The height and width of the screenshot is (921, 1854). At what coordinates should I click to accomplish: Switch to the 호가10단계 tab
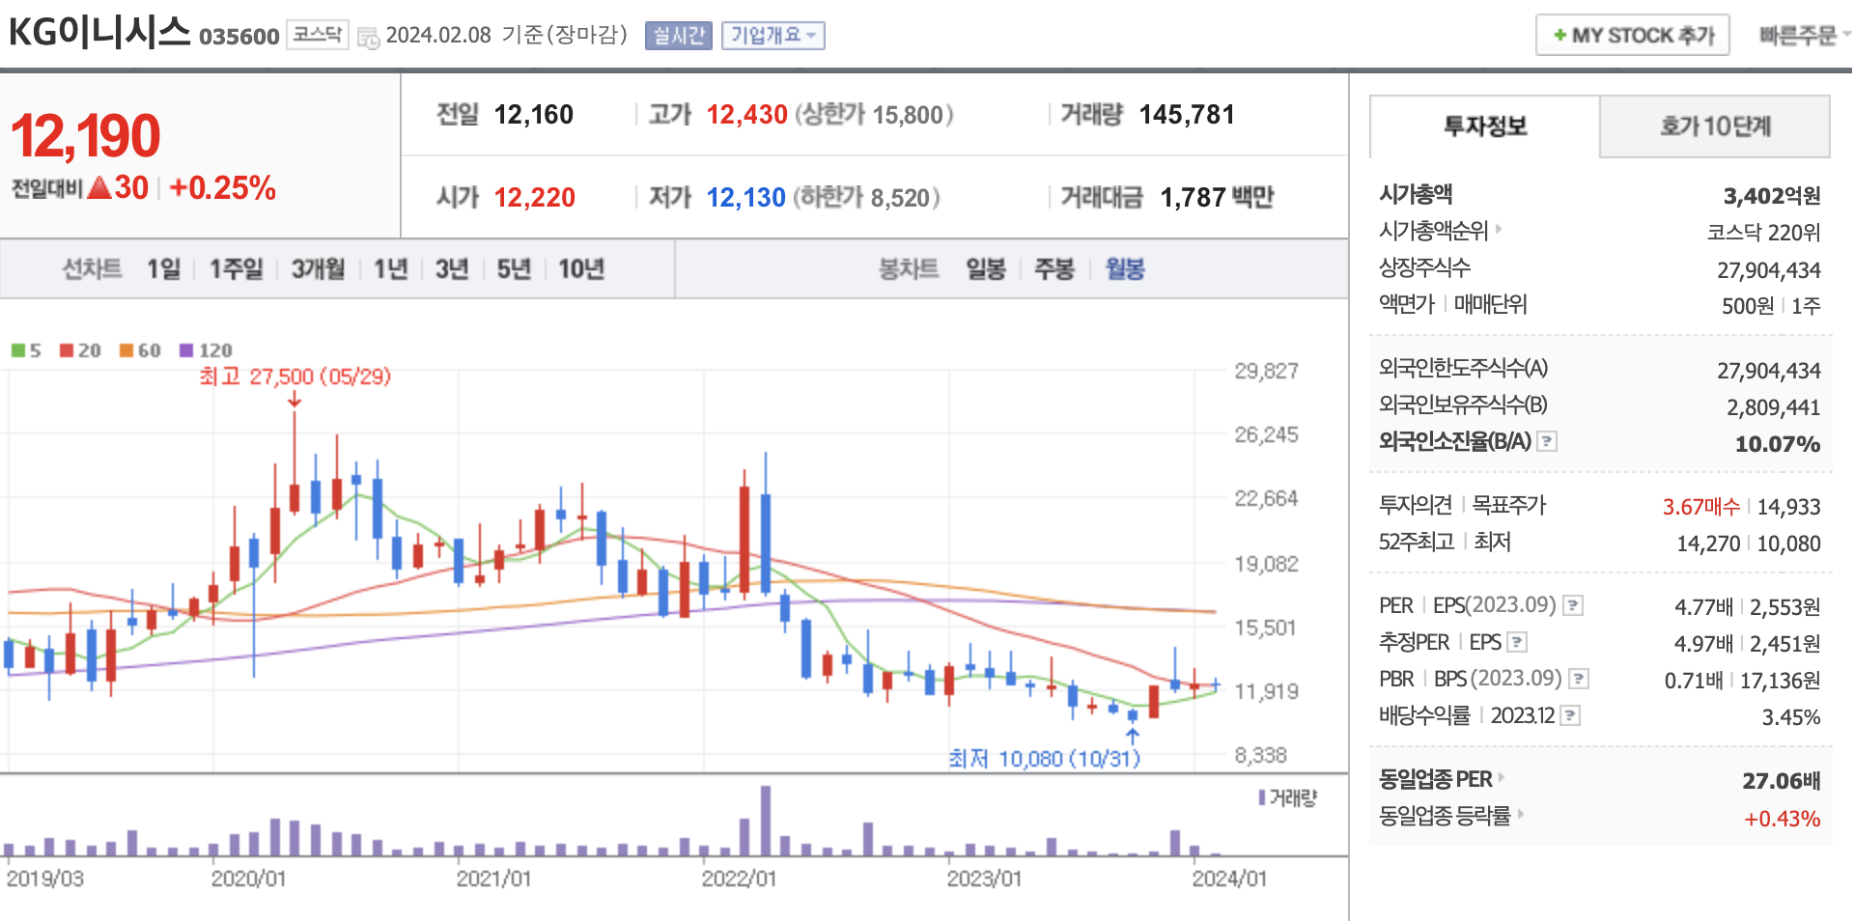[x=1715, y=126]
